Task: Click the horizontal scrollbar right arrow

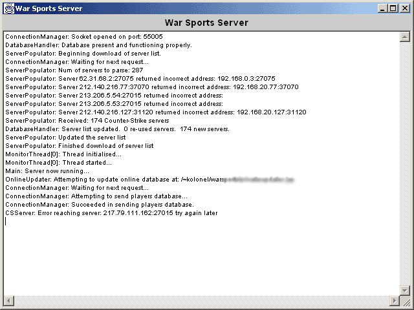Action: (395, 300)
